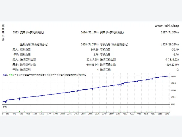The height and width of the screenshot is (137, 182).
Task: Select the average consecutive wins value 4
Action: [98, 70]
